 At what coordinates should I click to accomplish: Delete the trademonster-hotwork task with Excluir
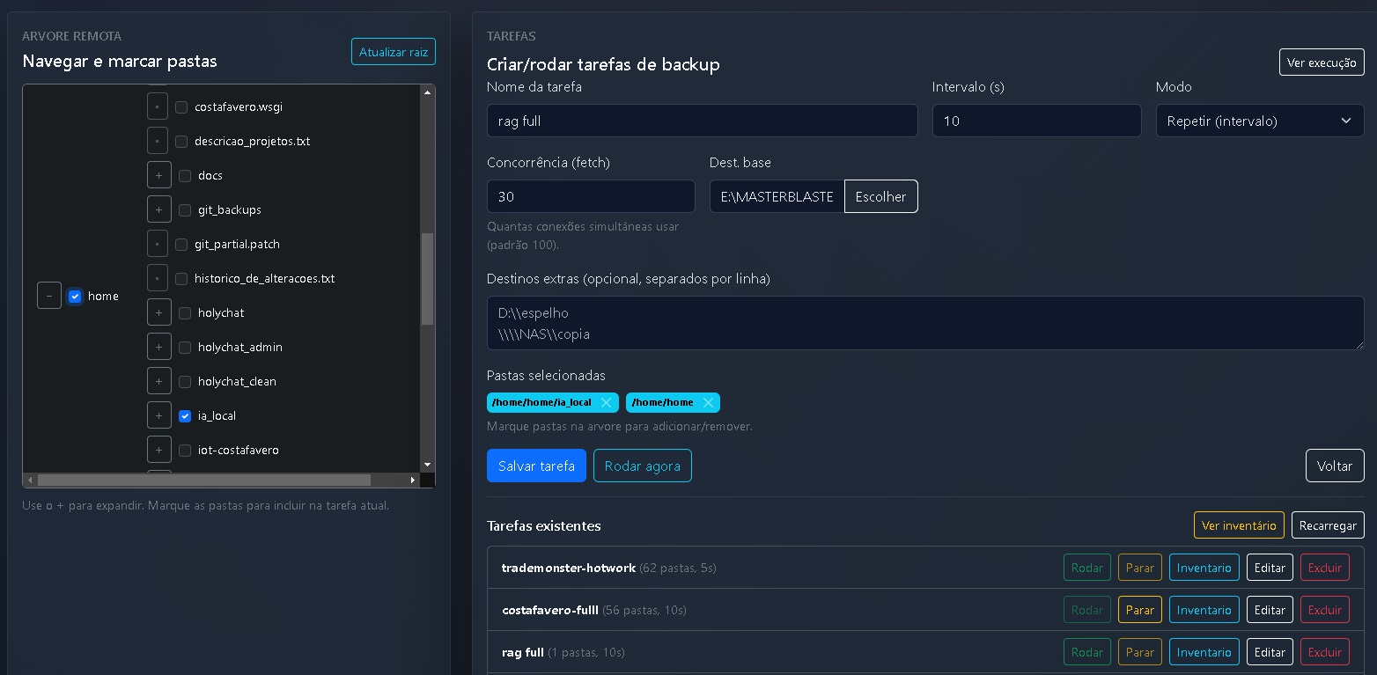tap(1324, 568)
